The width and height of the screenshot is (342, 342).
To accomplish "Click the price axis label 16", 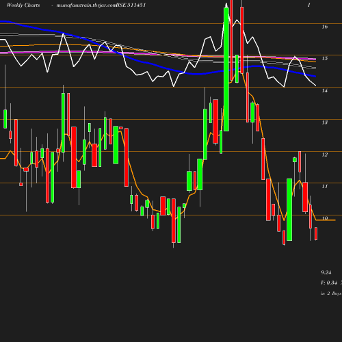I will [325, 27].
